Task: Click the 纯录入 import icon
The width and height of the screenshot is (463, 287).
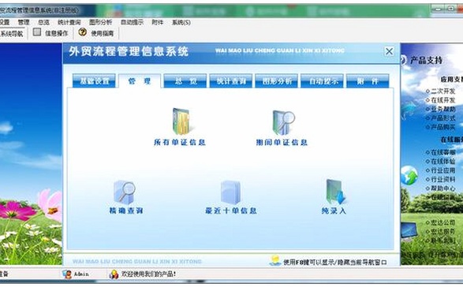Action: tap(336, 192)
